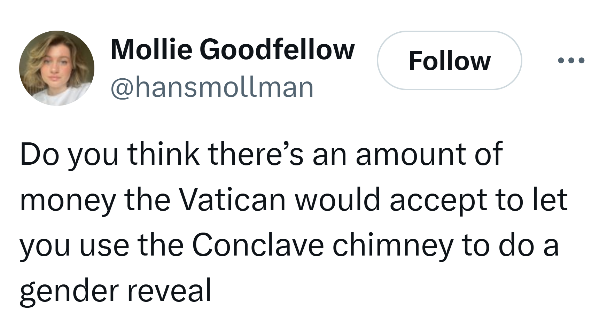Visit the @hansmollman handle link
607x329 pixels.
[212, 87]
